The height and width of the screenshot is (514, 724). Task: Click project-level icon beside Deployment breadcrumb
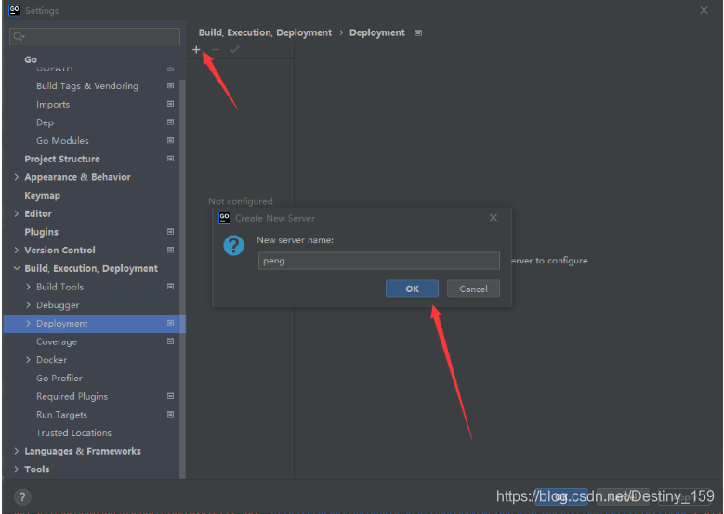(418, 32)
